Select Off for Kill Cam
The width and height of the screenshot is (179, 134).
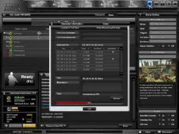pos(169,124)
